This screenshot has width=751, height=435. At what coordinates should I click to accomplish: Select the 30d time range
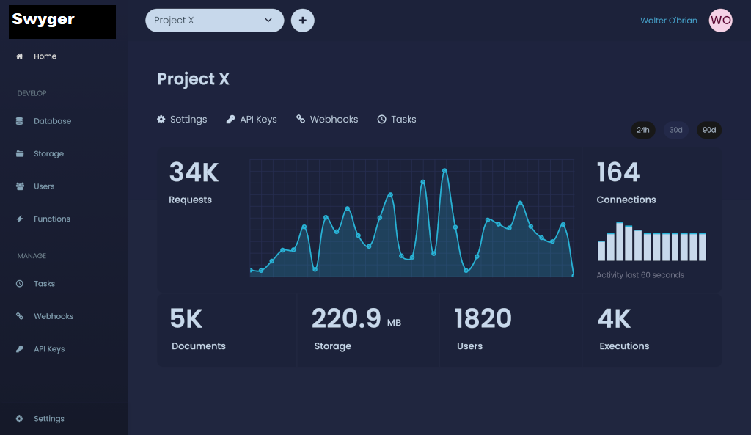tap(675, 130)
